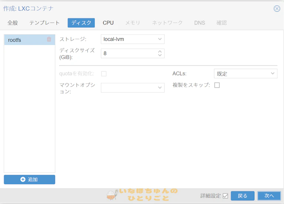The width and height of the screenshot is (284, 204).
Task: Click the ディスクサイズ input field
Action: 129,54
